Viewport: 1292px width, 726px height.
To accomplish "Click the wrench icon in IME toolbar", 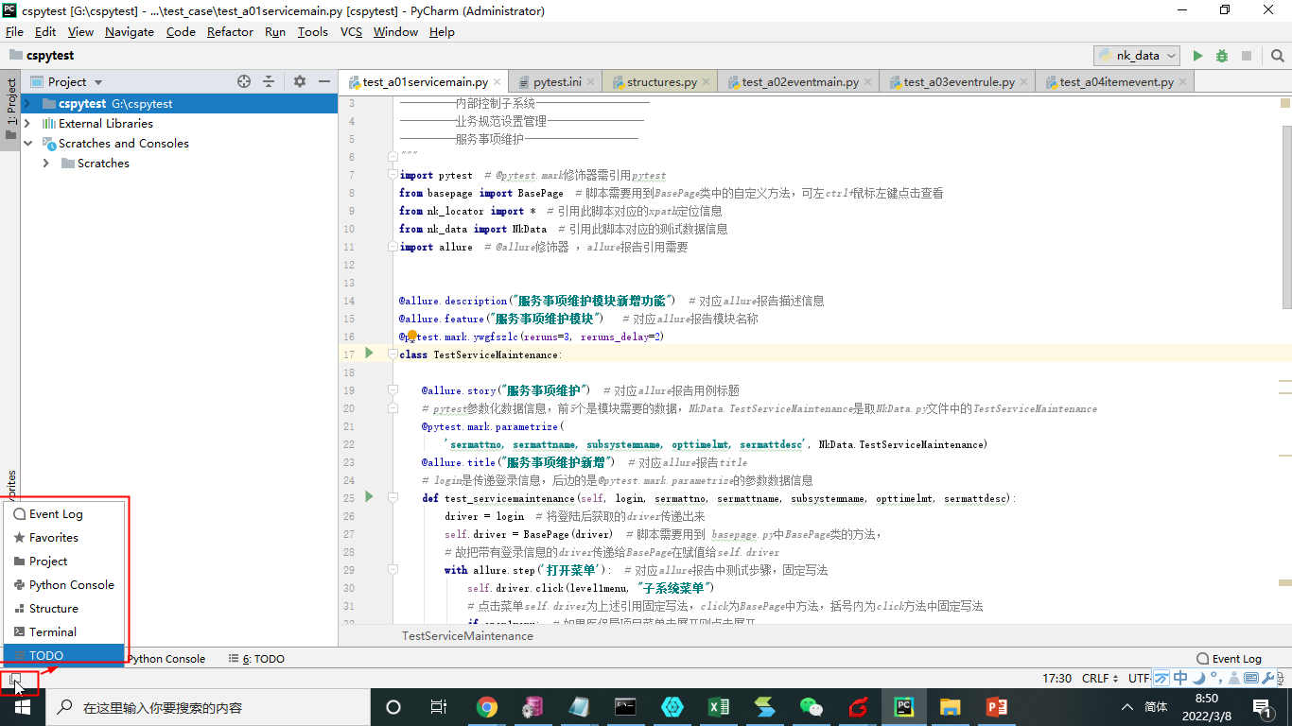I will [x=1268, y=678].
